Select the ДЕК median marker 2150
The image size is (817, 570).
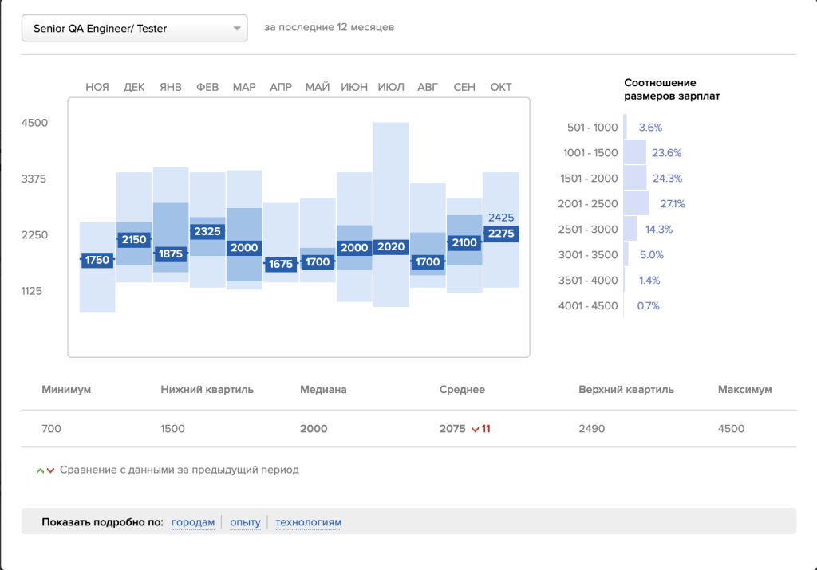134,239
